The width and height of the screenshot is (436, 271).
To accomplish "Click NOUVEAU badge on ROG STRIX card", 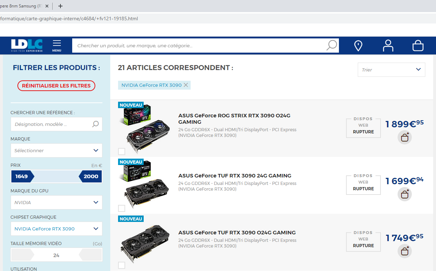I will 131,105.
